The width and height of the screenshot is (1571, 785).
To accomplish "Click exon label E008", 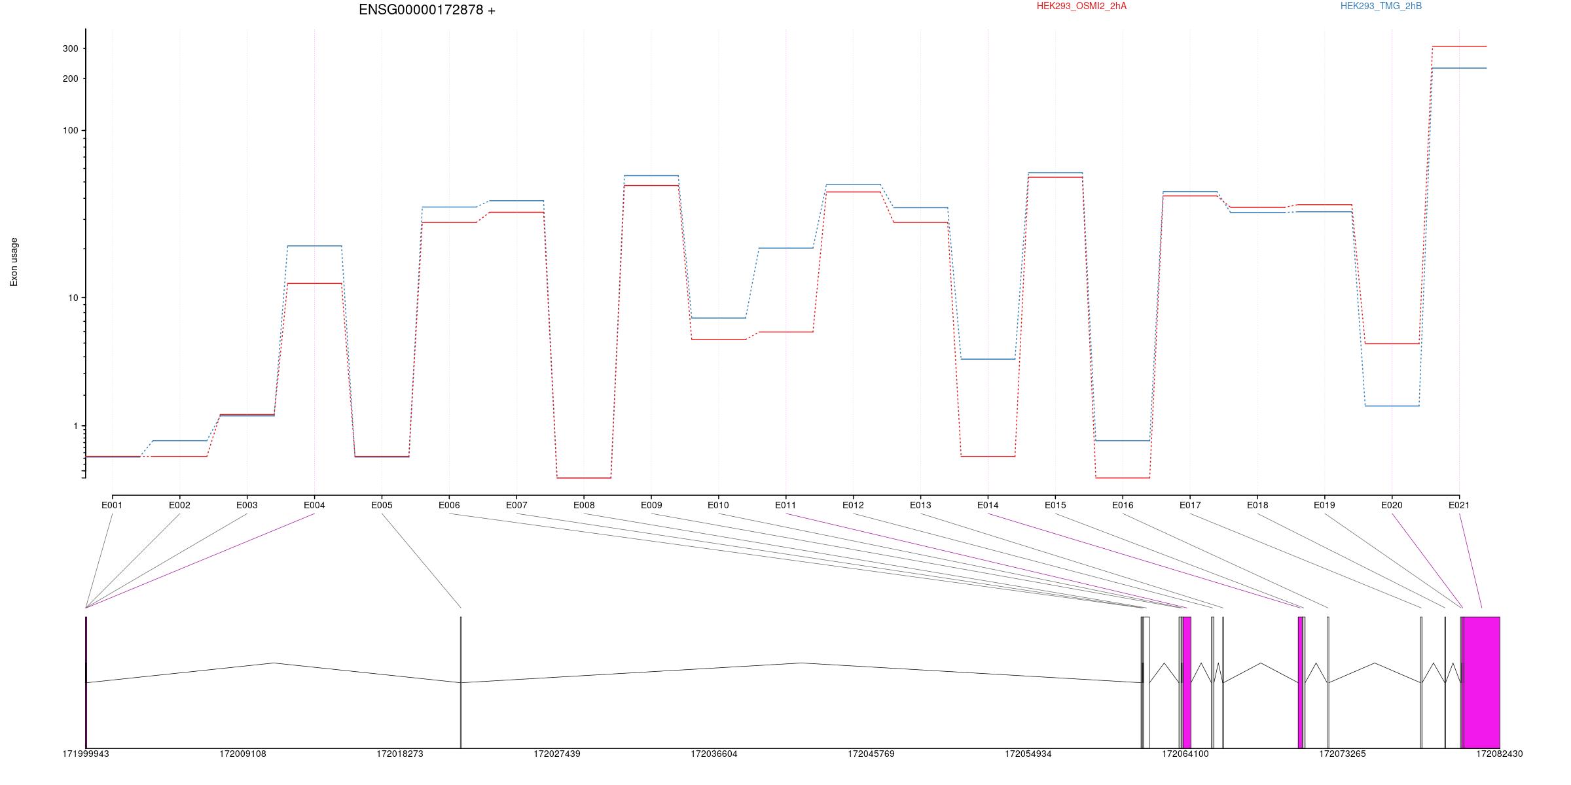I will pyautogui.click(x=584, y=505).
